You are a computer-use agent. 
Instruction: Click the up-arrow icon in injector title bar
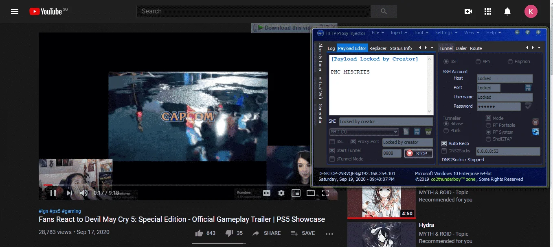click(527, 32)
